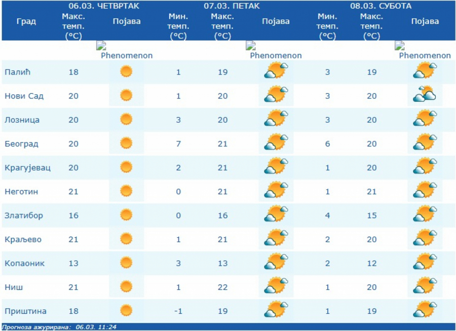Click Приштина Friday min temperature -1
Image resolution: width=456 pixels, height=331 pixels.
click(178, 311)
